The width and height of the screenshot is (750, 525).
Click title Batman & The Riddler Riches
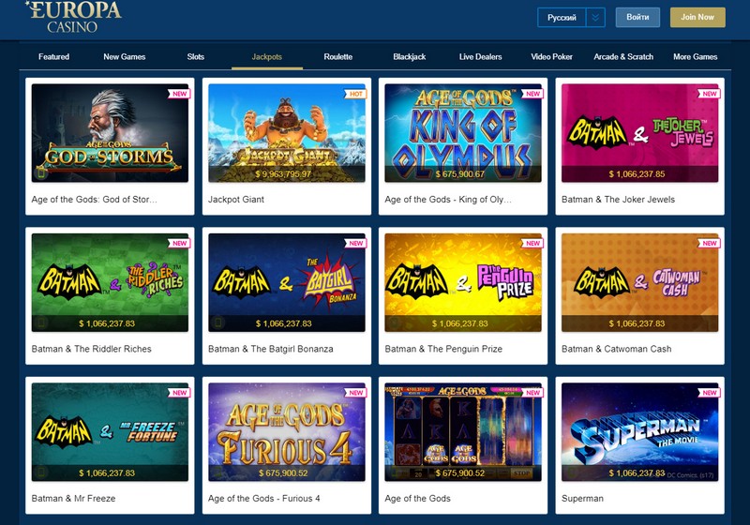coord(91,349)
